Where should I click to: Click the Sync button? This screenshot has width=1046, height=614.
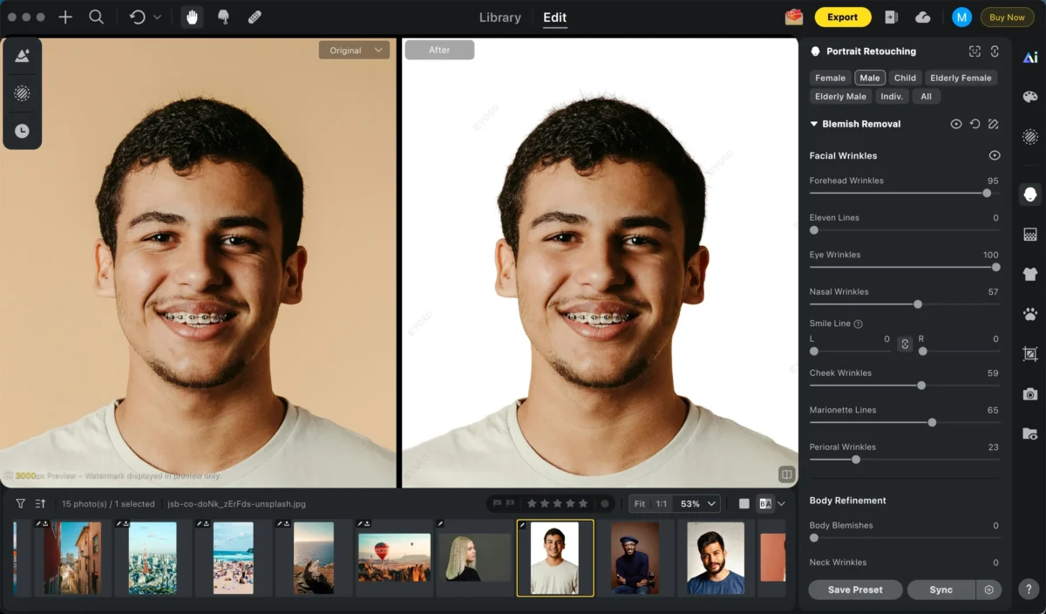(941, 590)
